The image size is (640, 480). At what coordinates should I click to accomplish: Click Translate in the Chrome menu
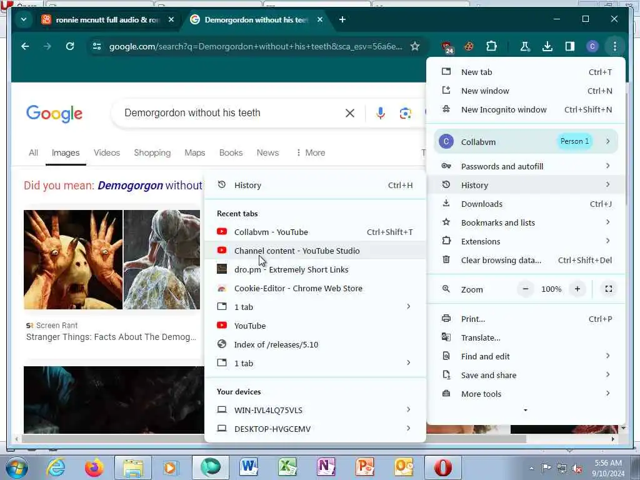(x=526, y=337)
